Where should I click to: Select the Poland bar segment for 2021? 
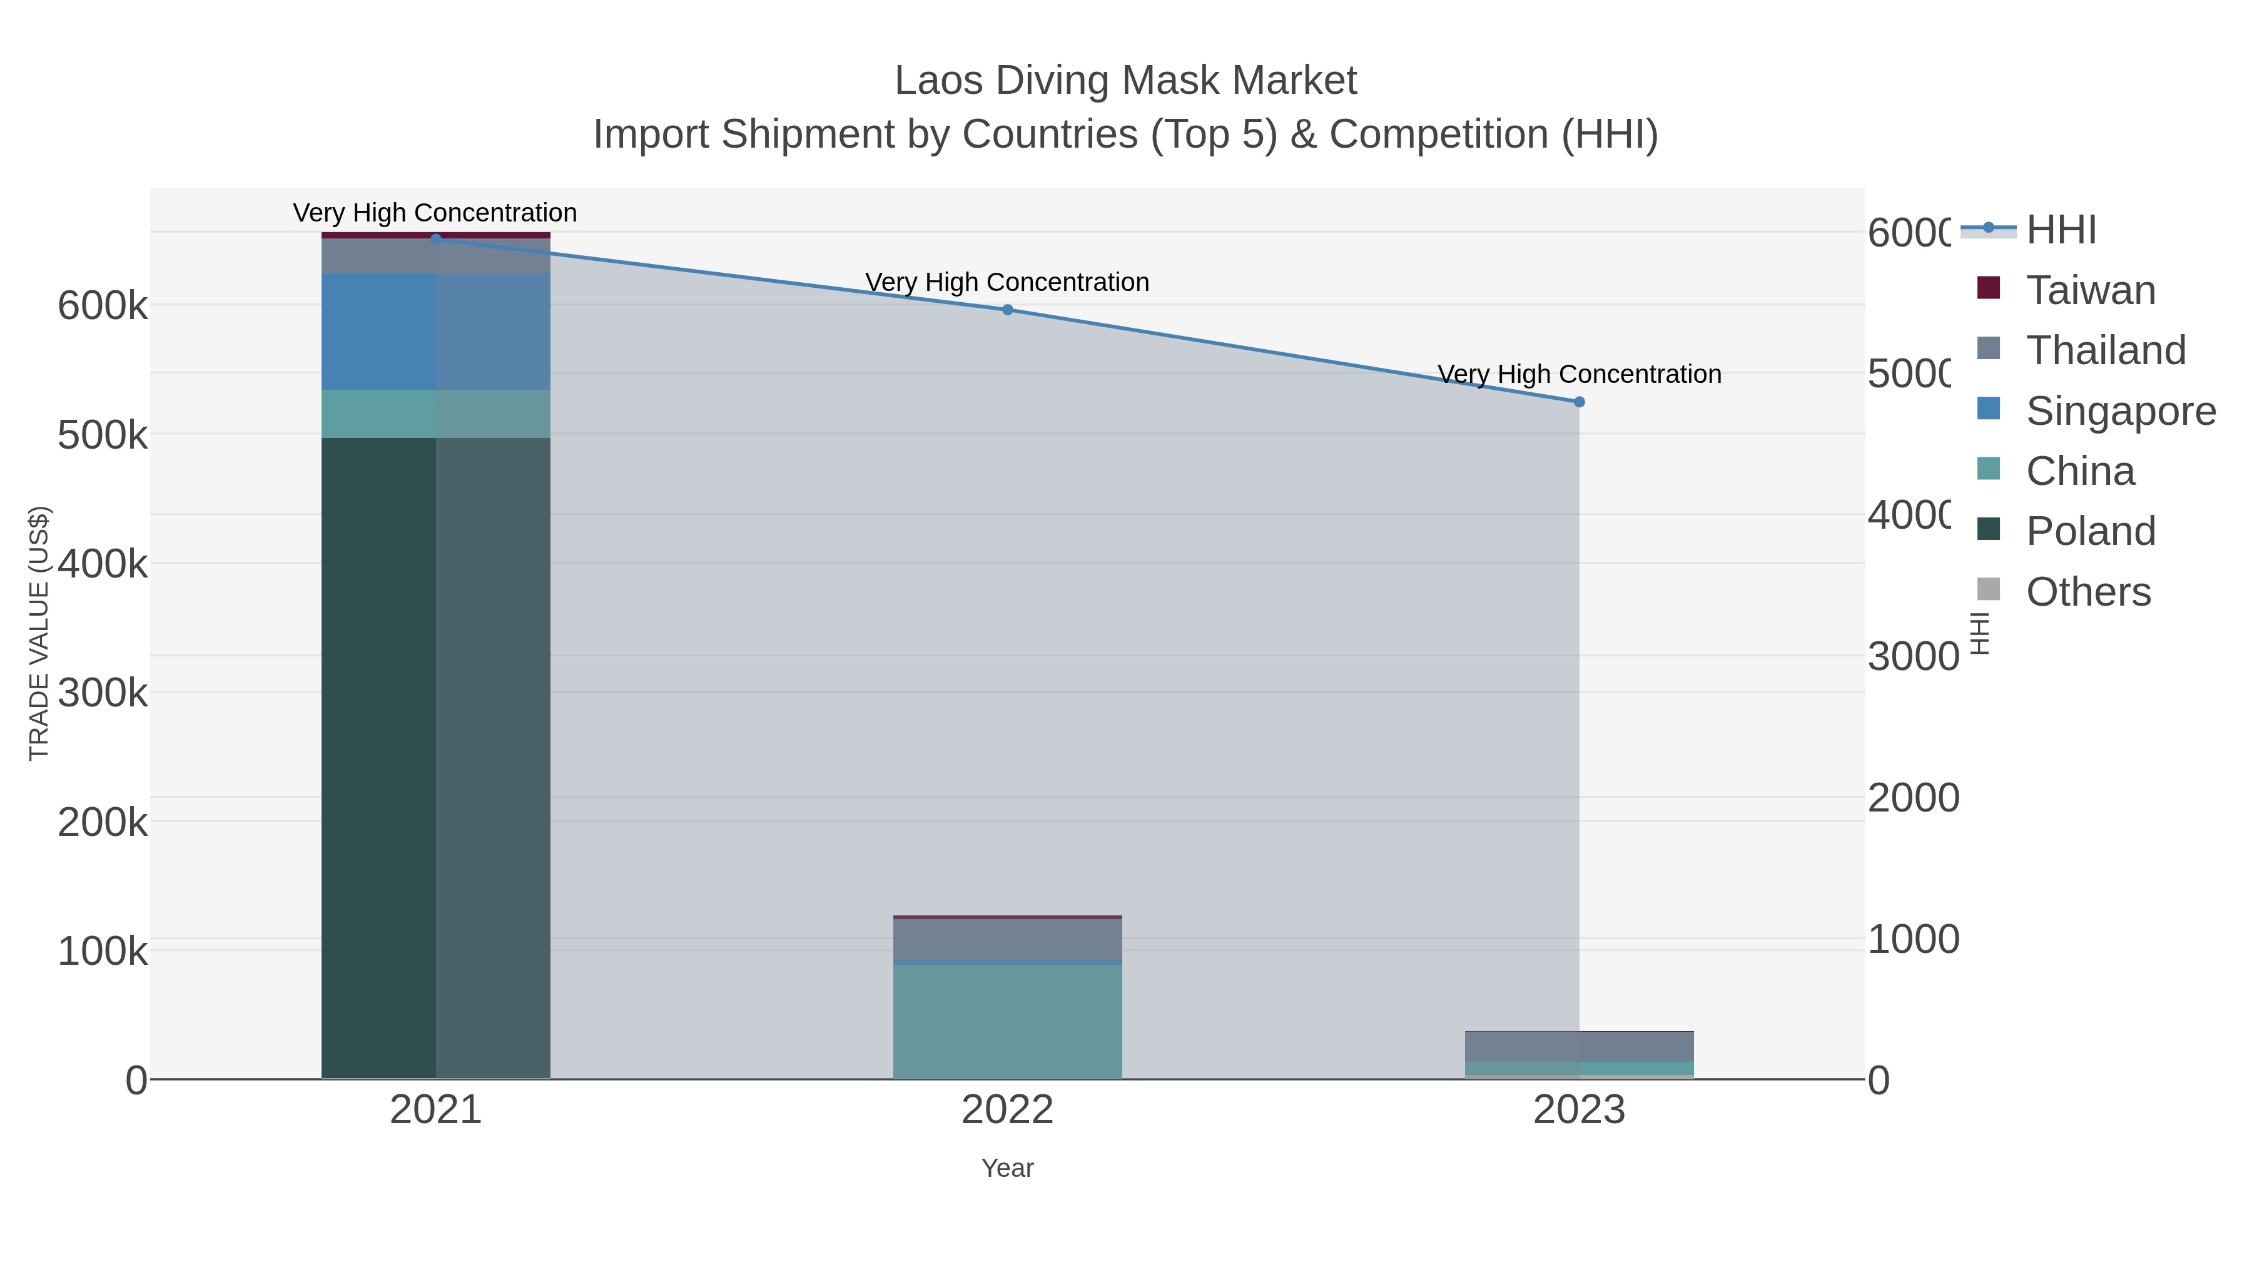tap(435, 758)
